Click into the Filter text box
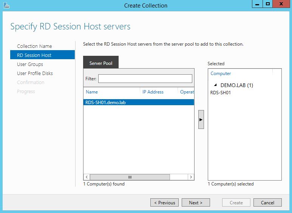The width and height of the screenshot is (292, 213). [x=145, y=78]
